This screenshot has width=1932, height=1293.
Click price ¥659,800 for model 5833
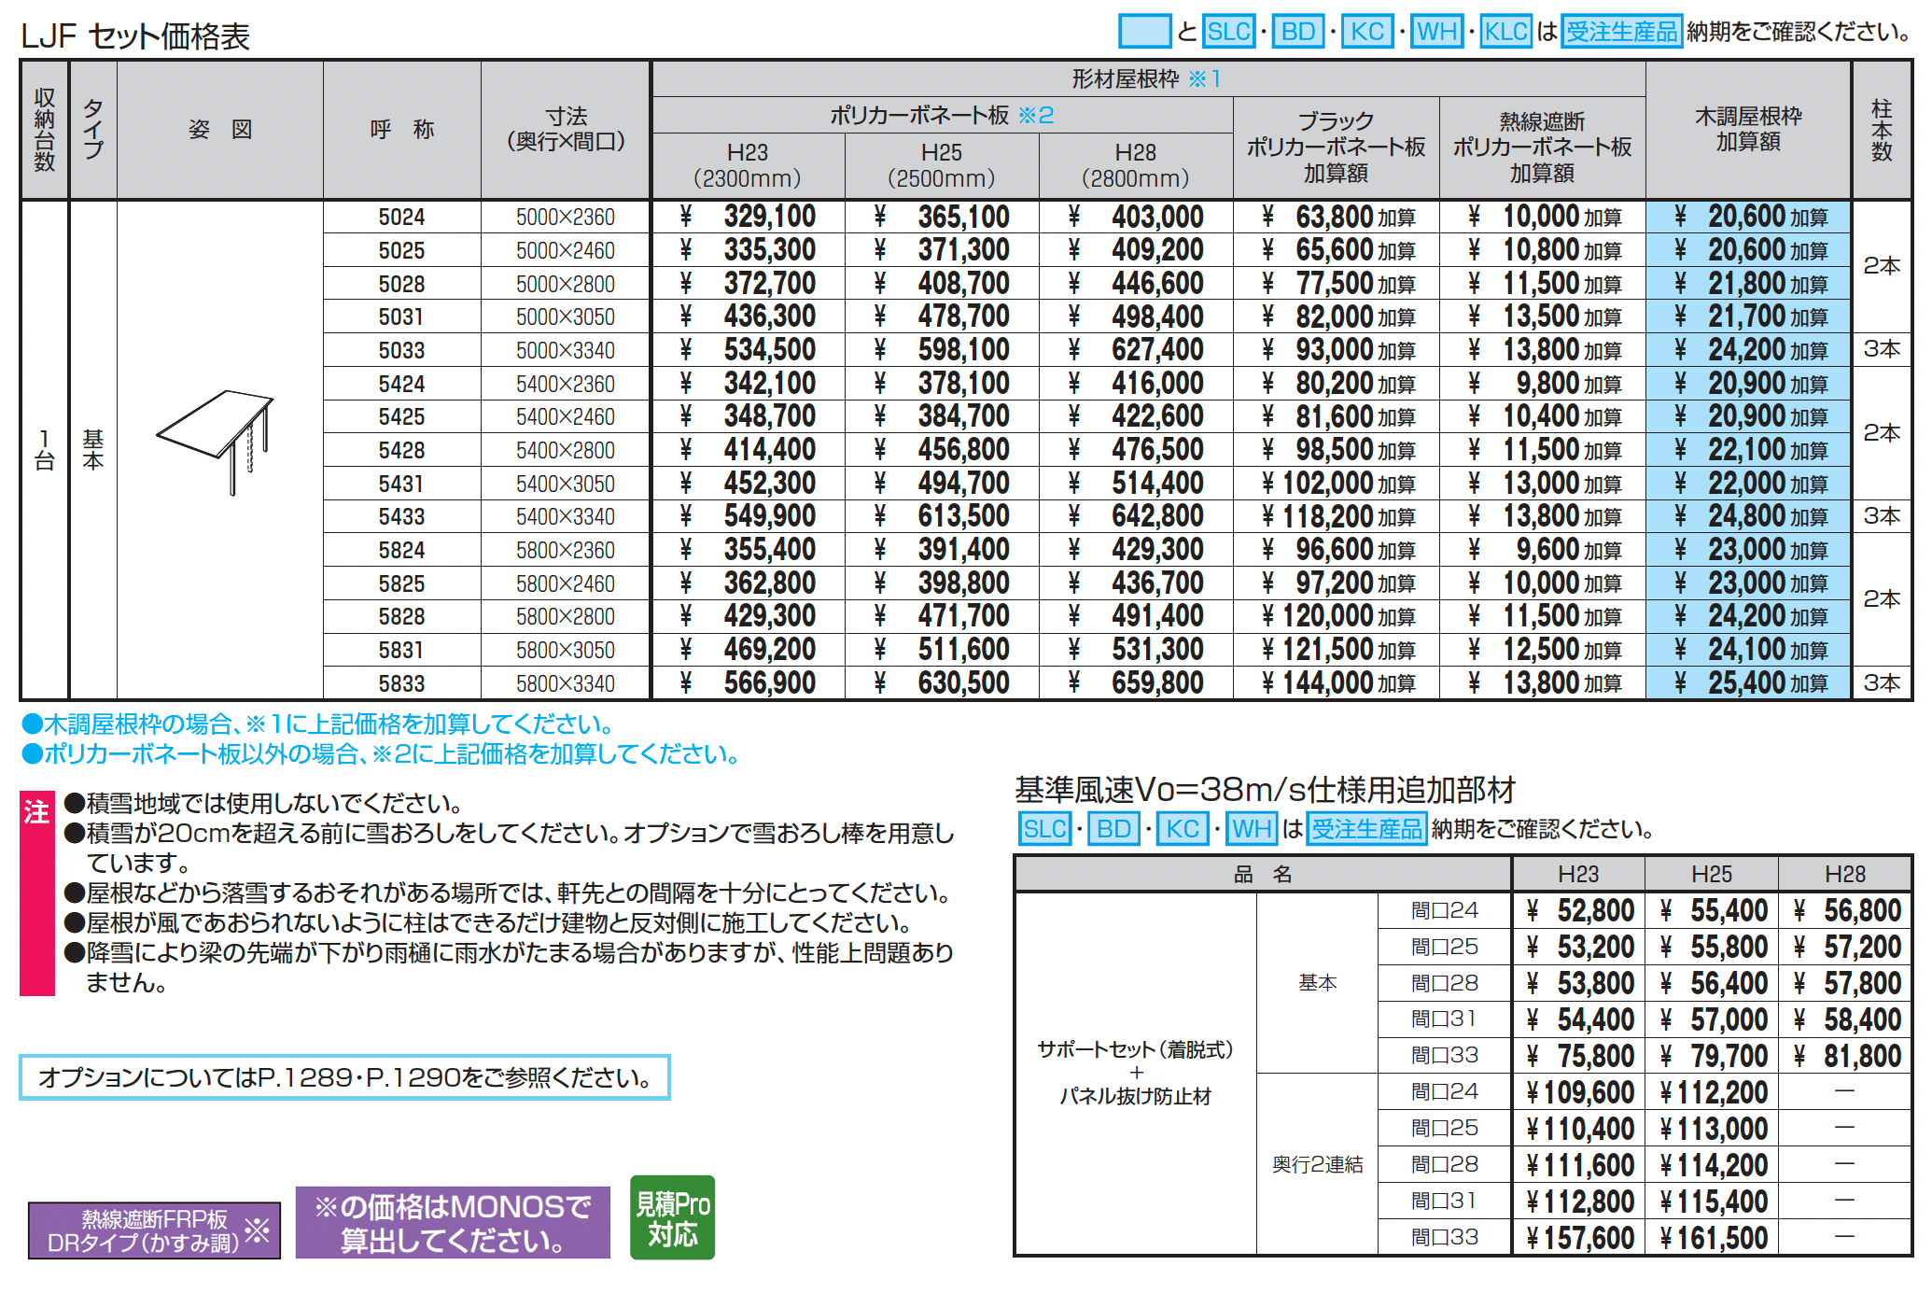(1136, 683)
